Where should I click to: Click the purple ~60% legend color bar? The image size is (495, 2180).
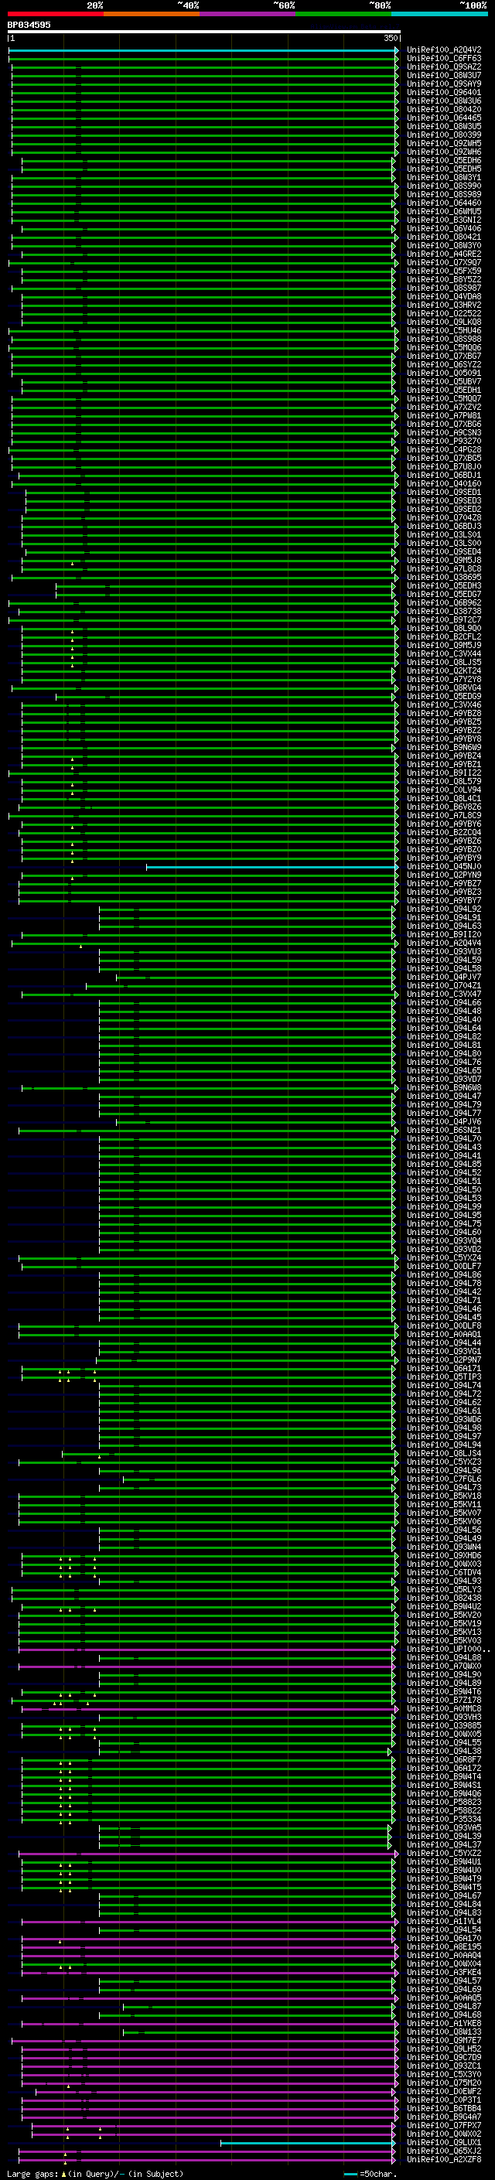(247, 14)
